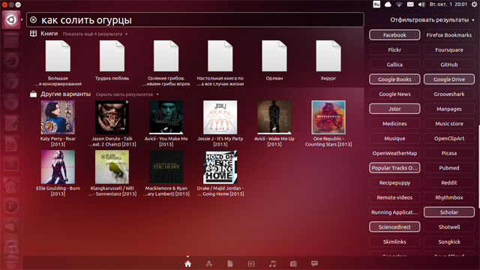
Task: Collapse the Отфильтровать результаты panel
Action: click(x=432, y=20)
